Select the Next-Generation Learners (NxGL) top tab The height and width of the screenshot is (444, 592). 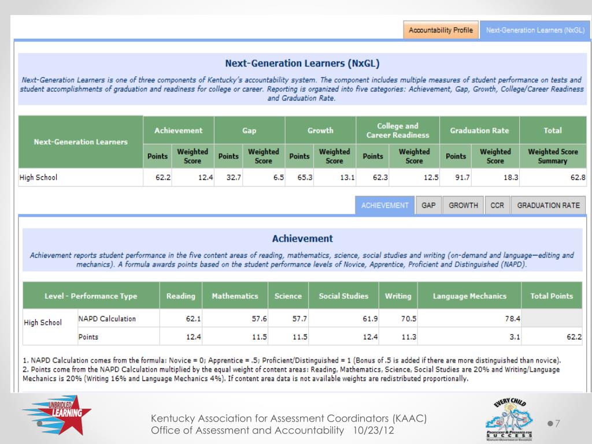(x=535, y=30)
